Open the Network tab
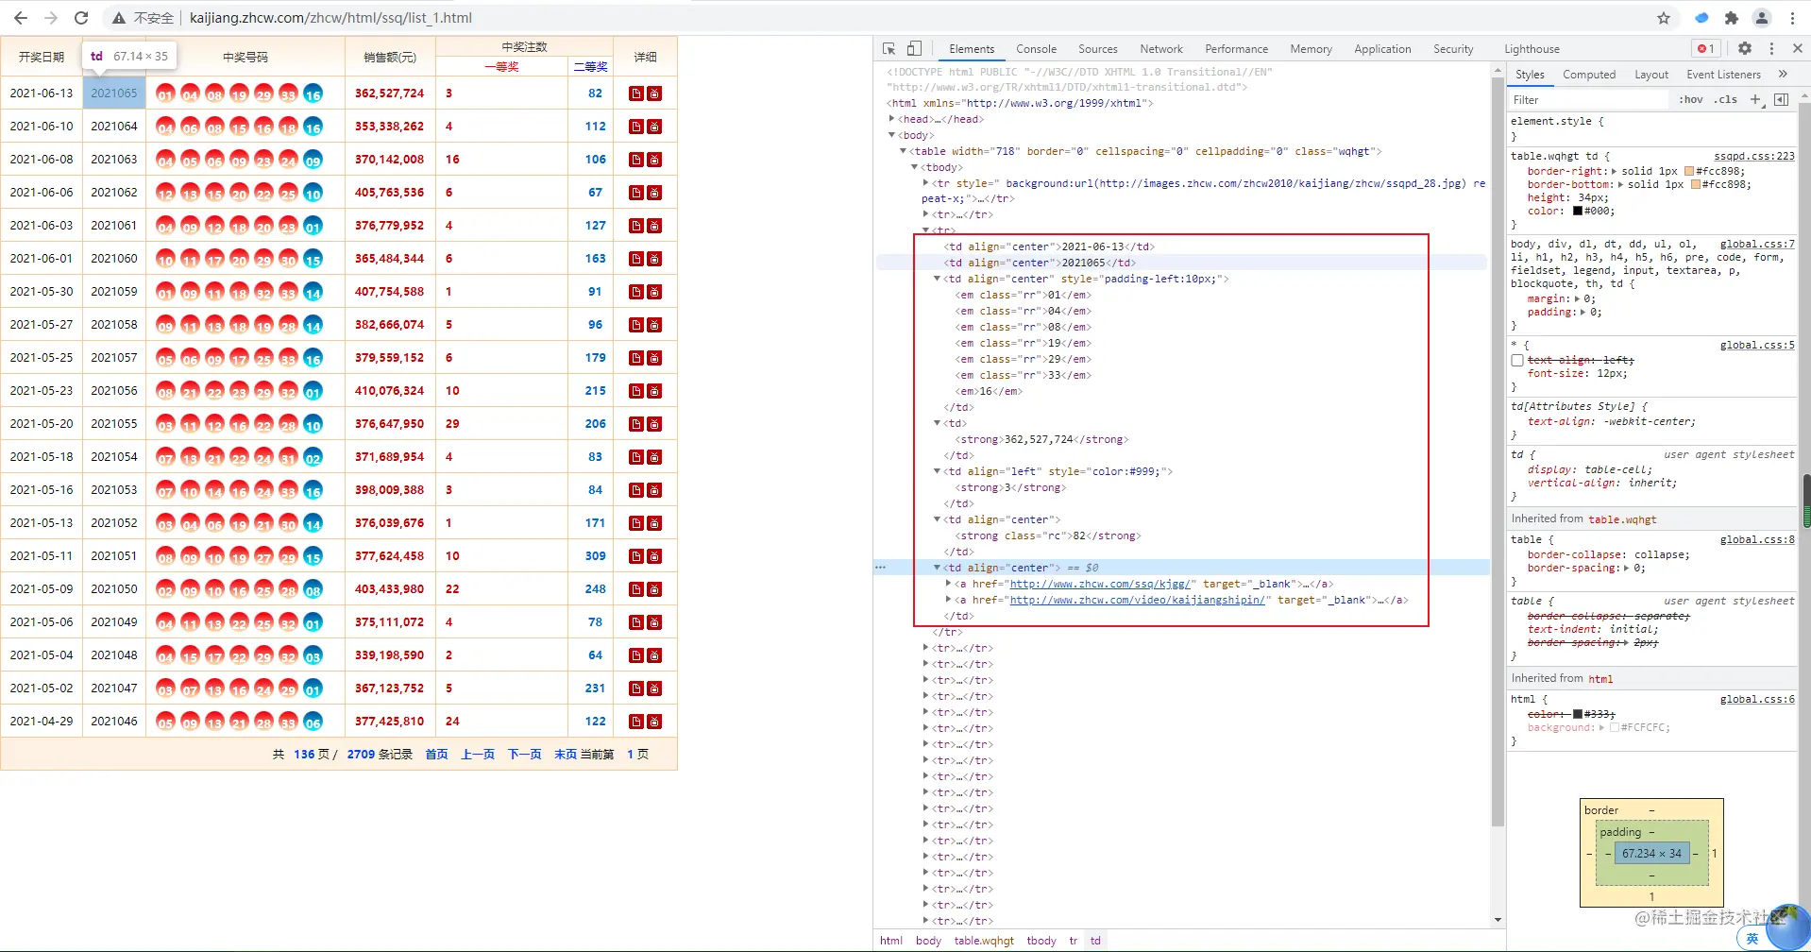 coord(1160,49)
